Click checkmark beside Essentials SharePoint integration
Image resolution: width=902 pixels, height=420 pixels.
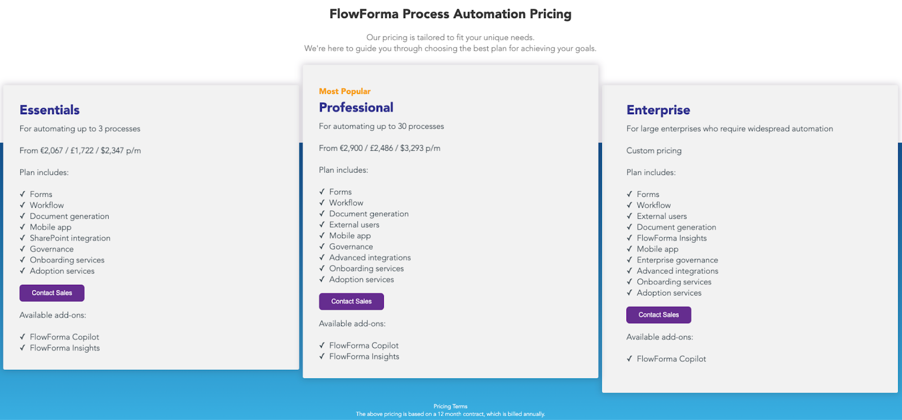point(23,238)
